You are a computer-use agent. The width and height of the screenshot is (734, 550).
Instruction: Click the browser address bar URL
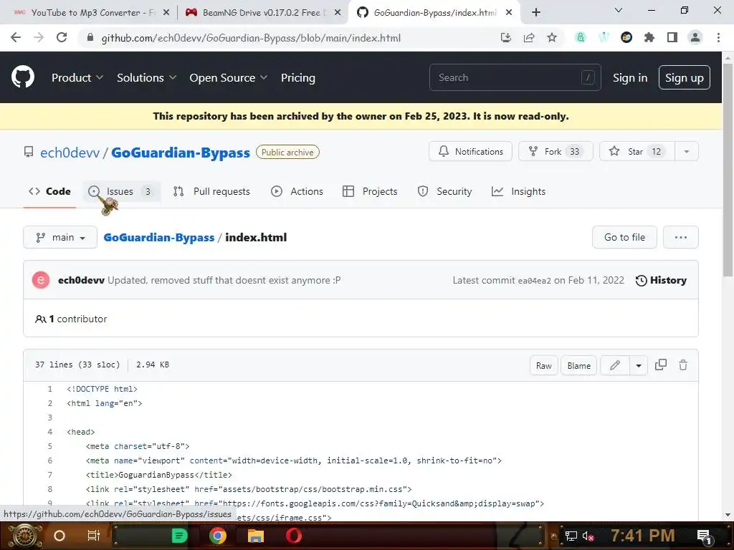[x=251, y=38]
